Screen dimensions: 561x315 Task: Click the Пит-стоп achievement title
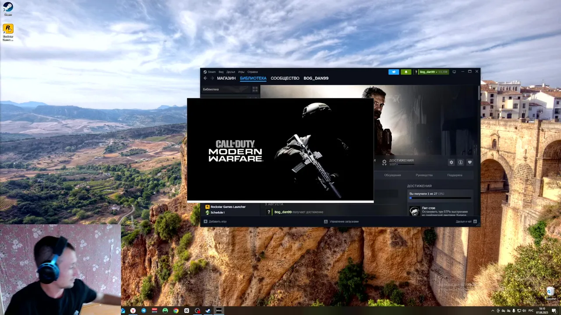tap(428, 208)
